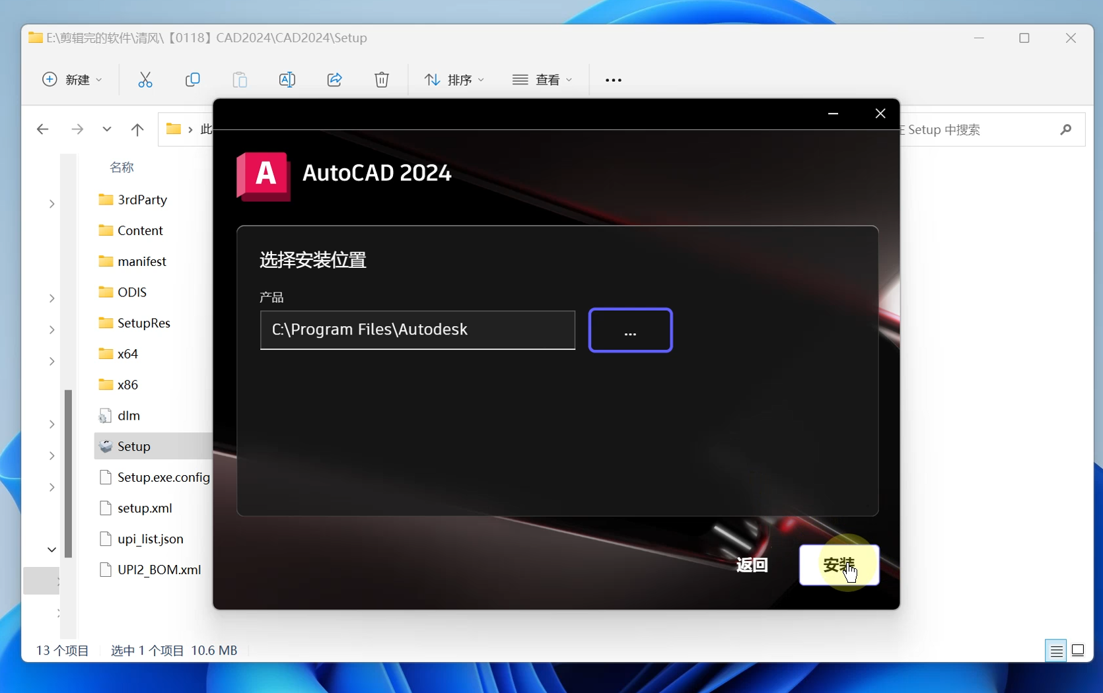This screenshot has height=693, width=1103.
Task: Open the 新建 (New) dropdown
Action: click(x=72, y=80)
